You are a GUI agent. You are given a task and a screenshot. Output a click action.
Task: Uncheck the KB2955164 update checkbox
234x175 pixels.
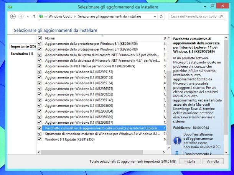(x=40, y=83)
